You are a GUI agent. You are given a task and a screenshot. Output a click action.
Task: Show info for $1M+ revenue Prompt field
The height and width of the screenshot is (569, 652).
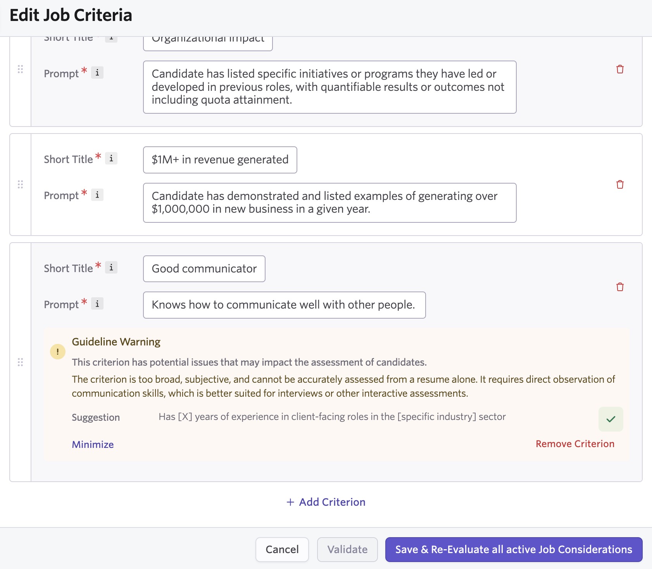click(97, 195)
